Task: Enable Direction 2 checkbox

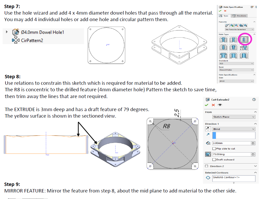Action: click(x=207, y=166)
